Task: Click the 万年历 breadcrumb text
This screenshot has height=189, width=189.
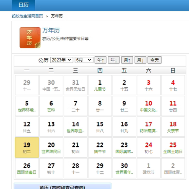Action: [57, 16]
